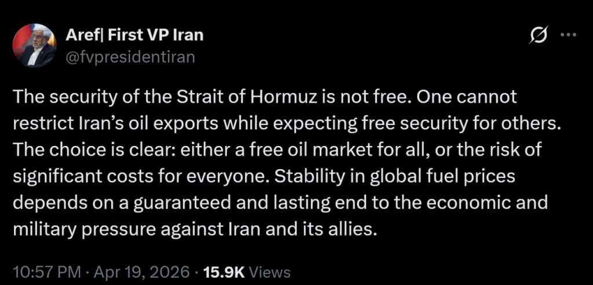593x285 pixels.
Task: Click the display name Aref| First VP Iran
Action: 136,35
